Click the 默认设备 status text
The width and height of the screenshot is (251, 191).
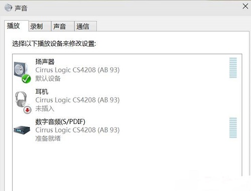(x=48, y=78)
